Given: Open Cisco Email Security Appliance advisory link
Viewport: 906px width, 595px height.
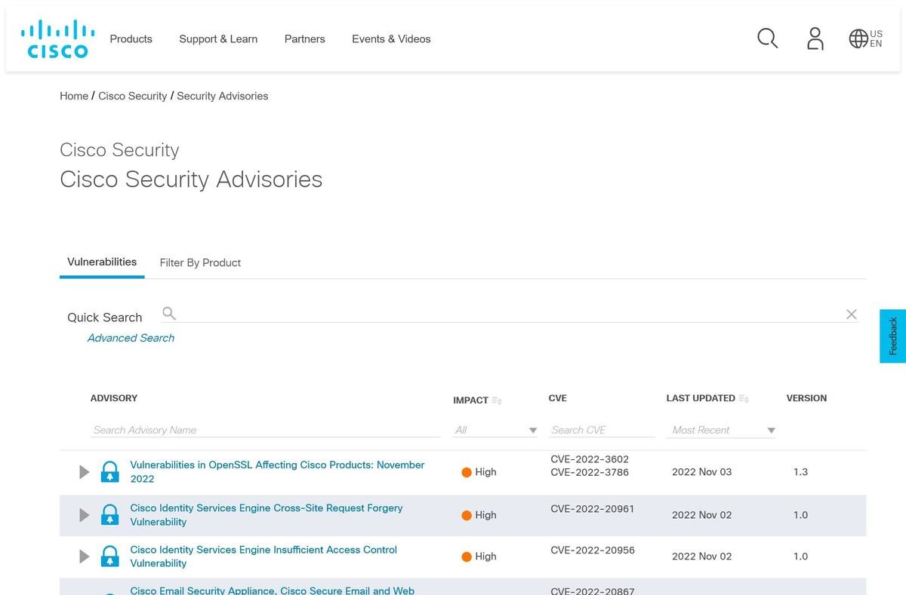Looking at the screenshot, I should (273, 590).
